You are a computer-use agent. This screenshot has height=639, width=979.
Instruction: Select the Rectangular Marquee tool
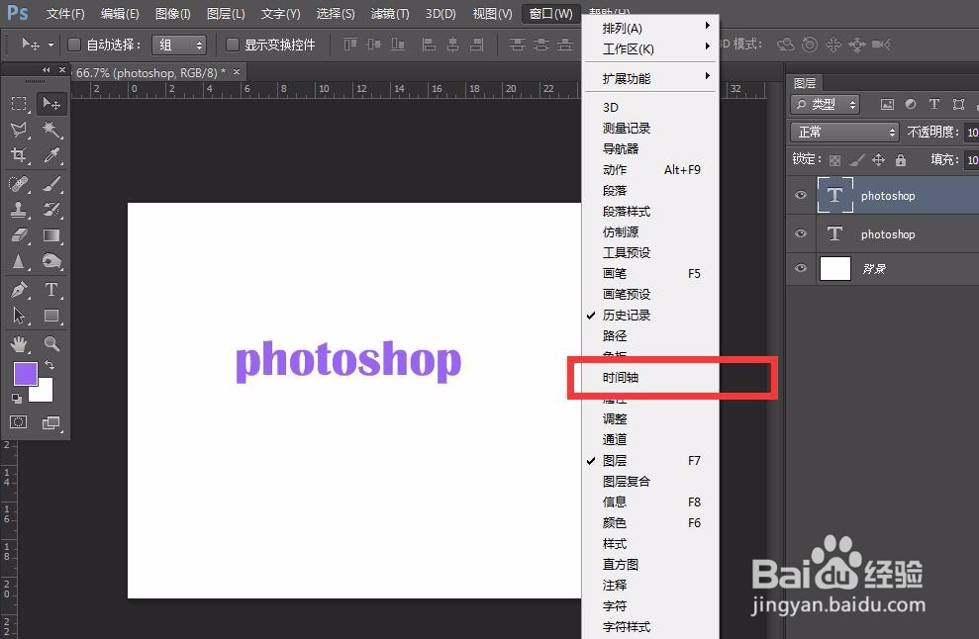click(19, 103)
